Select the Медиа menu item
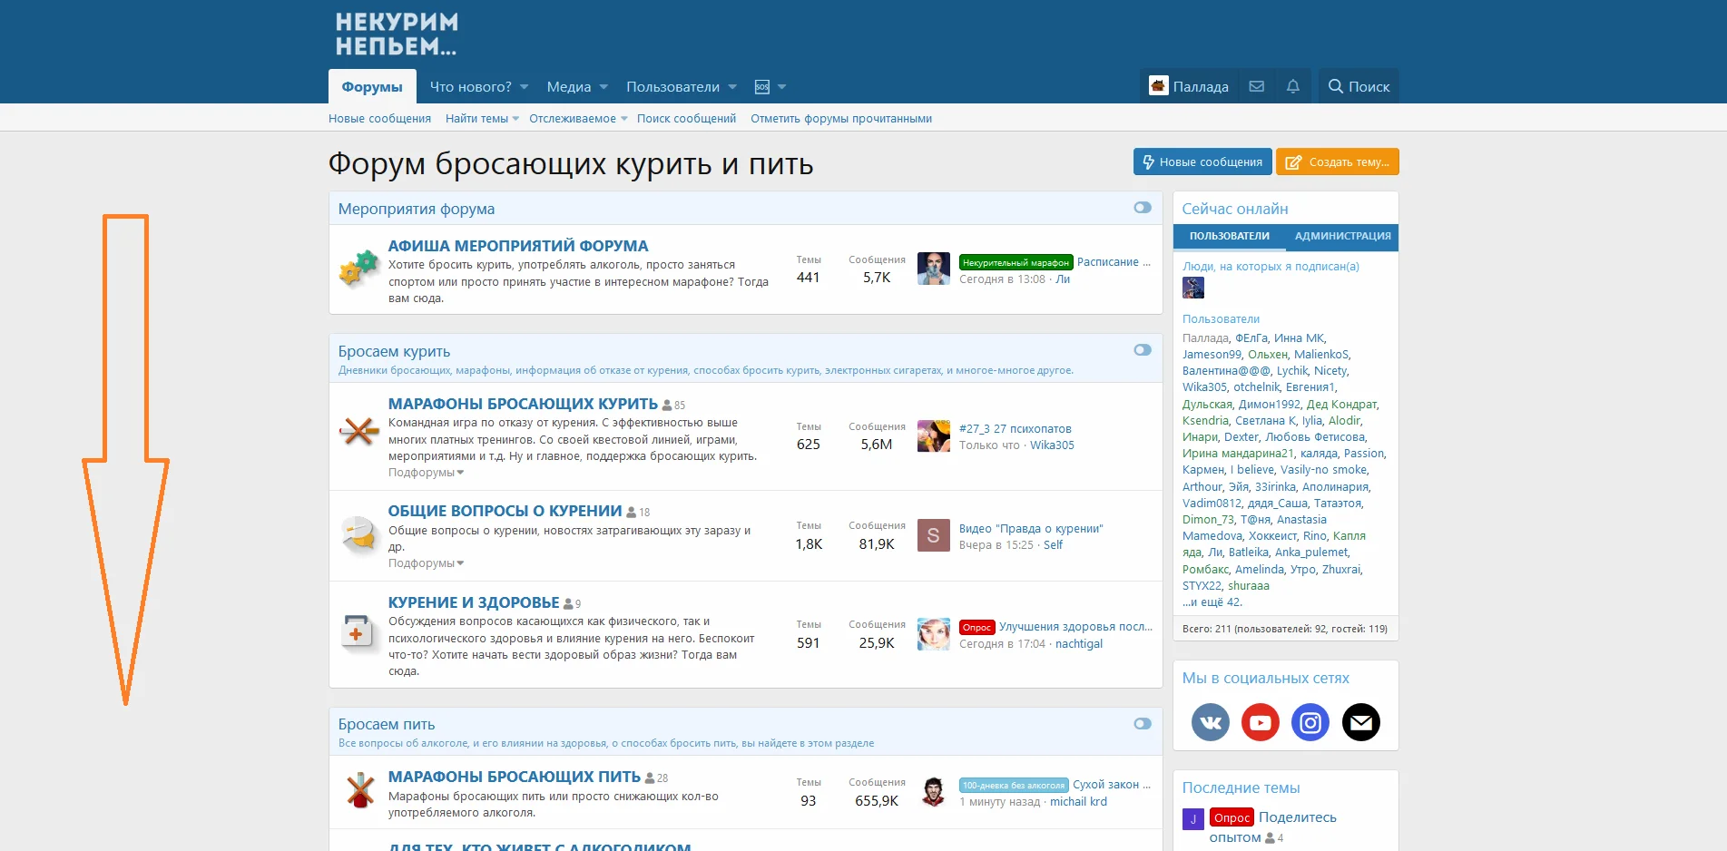Screen dimensions: 1727x851 [x=570, y=86]
